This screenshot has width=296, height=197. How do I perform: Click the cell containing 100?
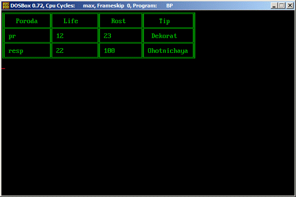coord(121,50)
